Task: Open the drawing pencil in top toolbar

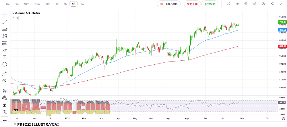Action: [x=228, y=4]
